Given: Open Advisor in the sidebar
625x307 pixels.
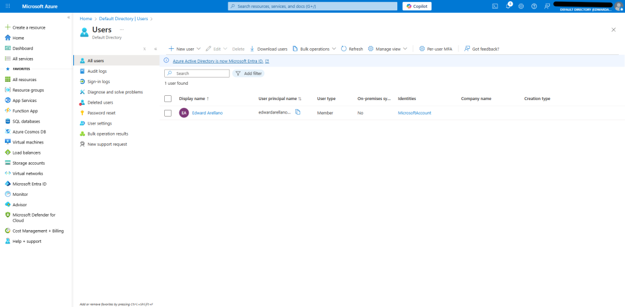Looking at the screenshot, I should pyautogui.click(x=15, y=204).
